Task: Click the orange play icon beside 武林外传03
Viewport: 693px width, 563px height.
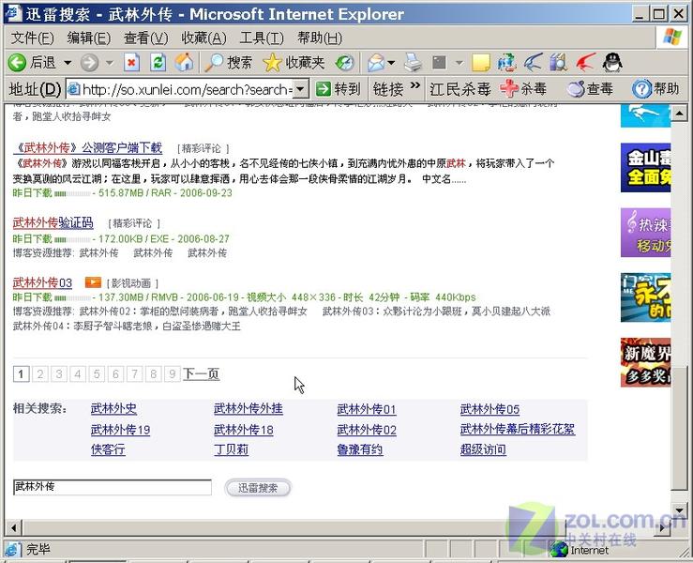Action: pyautogui.click(x=93, y=281)
